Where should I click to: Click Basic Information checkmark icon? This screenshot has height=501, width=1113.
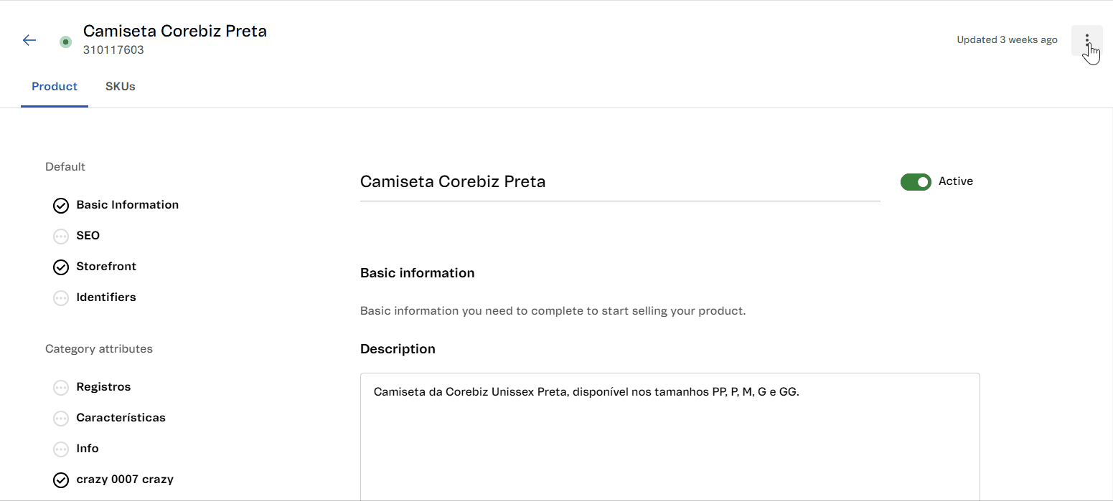coord(61,206)
